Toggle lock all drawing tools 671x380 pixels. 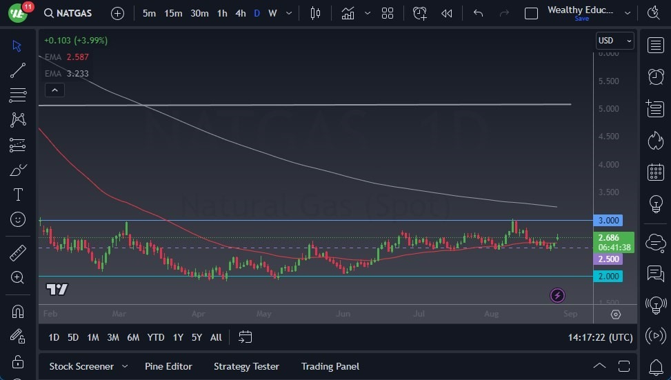pos(18,361)
